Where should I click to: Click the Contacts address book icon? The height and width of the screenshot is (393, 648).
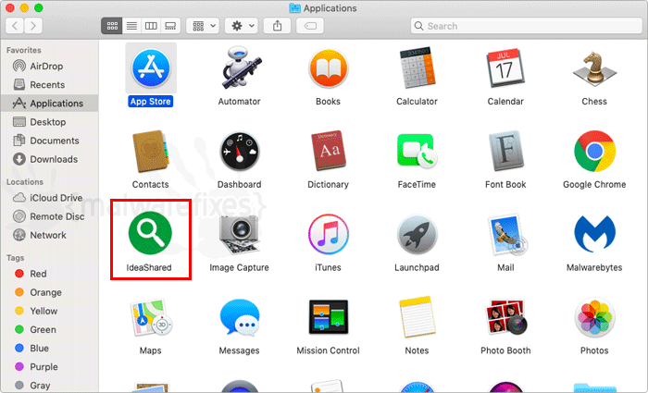(150, 152)
